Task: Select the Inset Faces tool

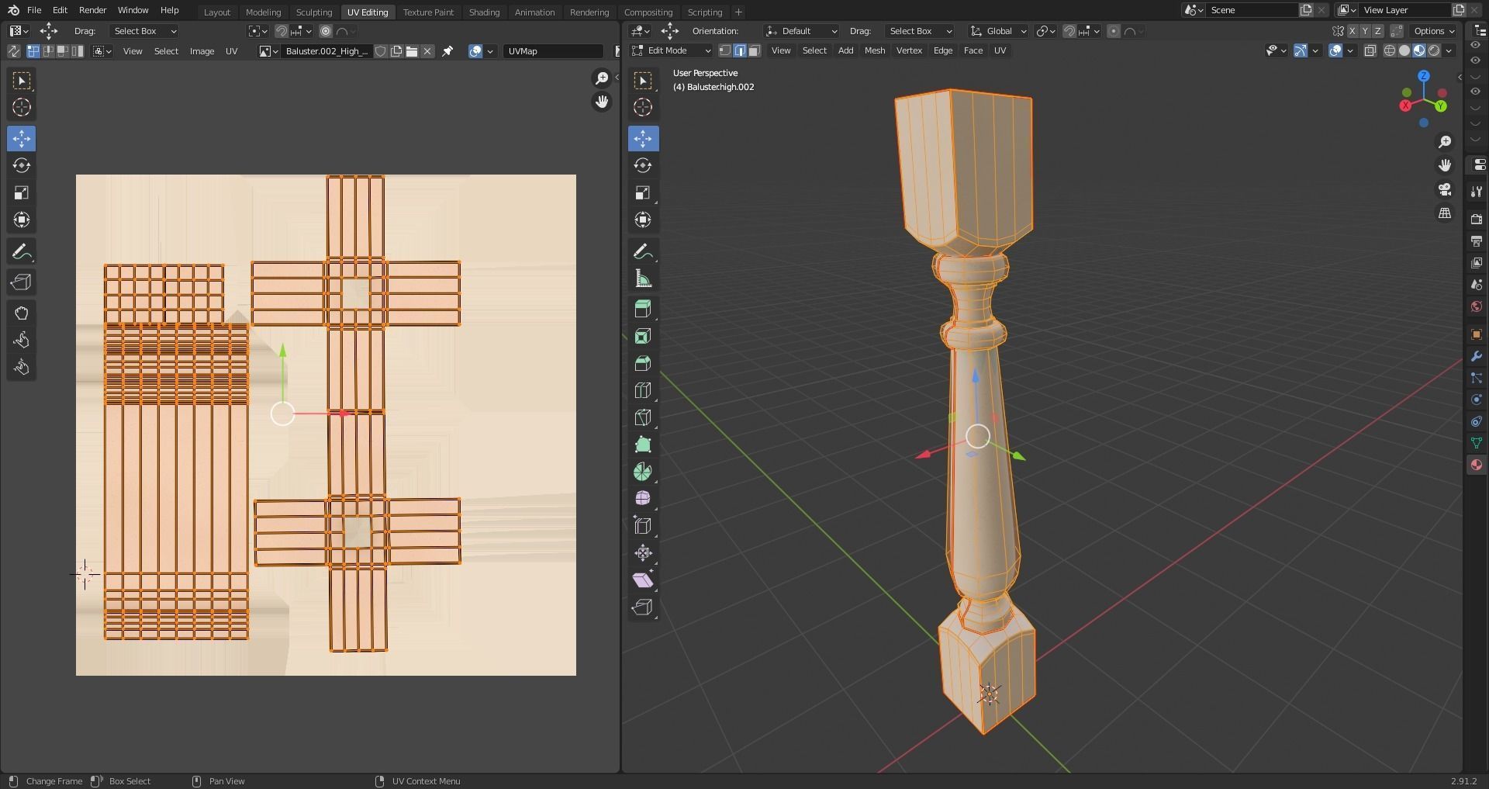Action: coord(643,336)
